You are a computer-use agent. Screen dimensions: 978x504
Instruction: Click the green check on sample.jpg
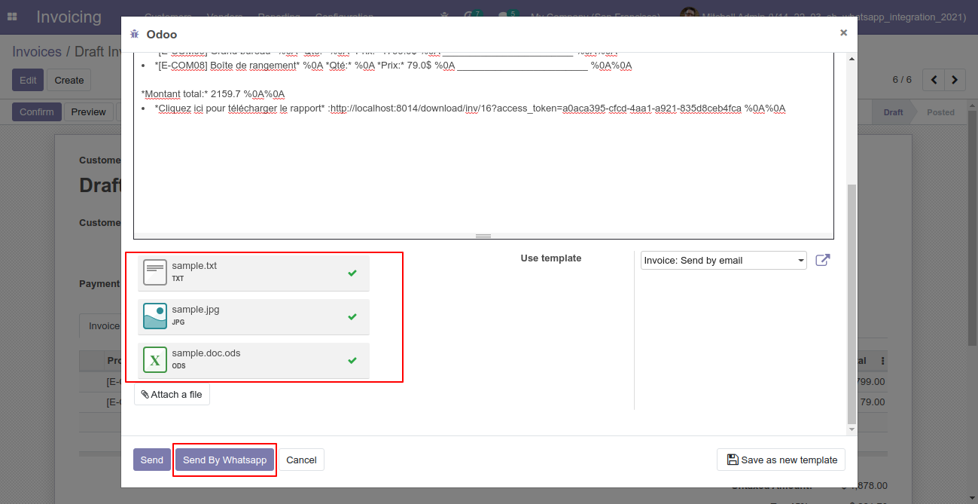[x=352, y=316]
